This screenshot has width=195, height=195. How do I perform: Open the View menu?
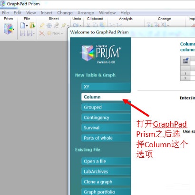[x=31, y=13]
